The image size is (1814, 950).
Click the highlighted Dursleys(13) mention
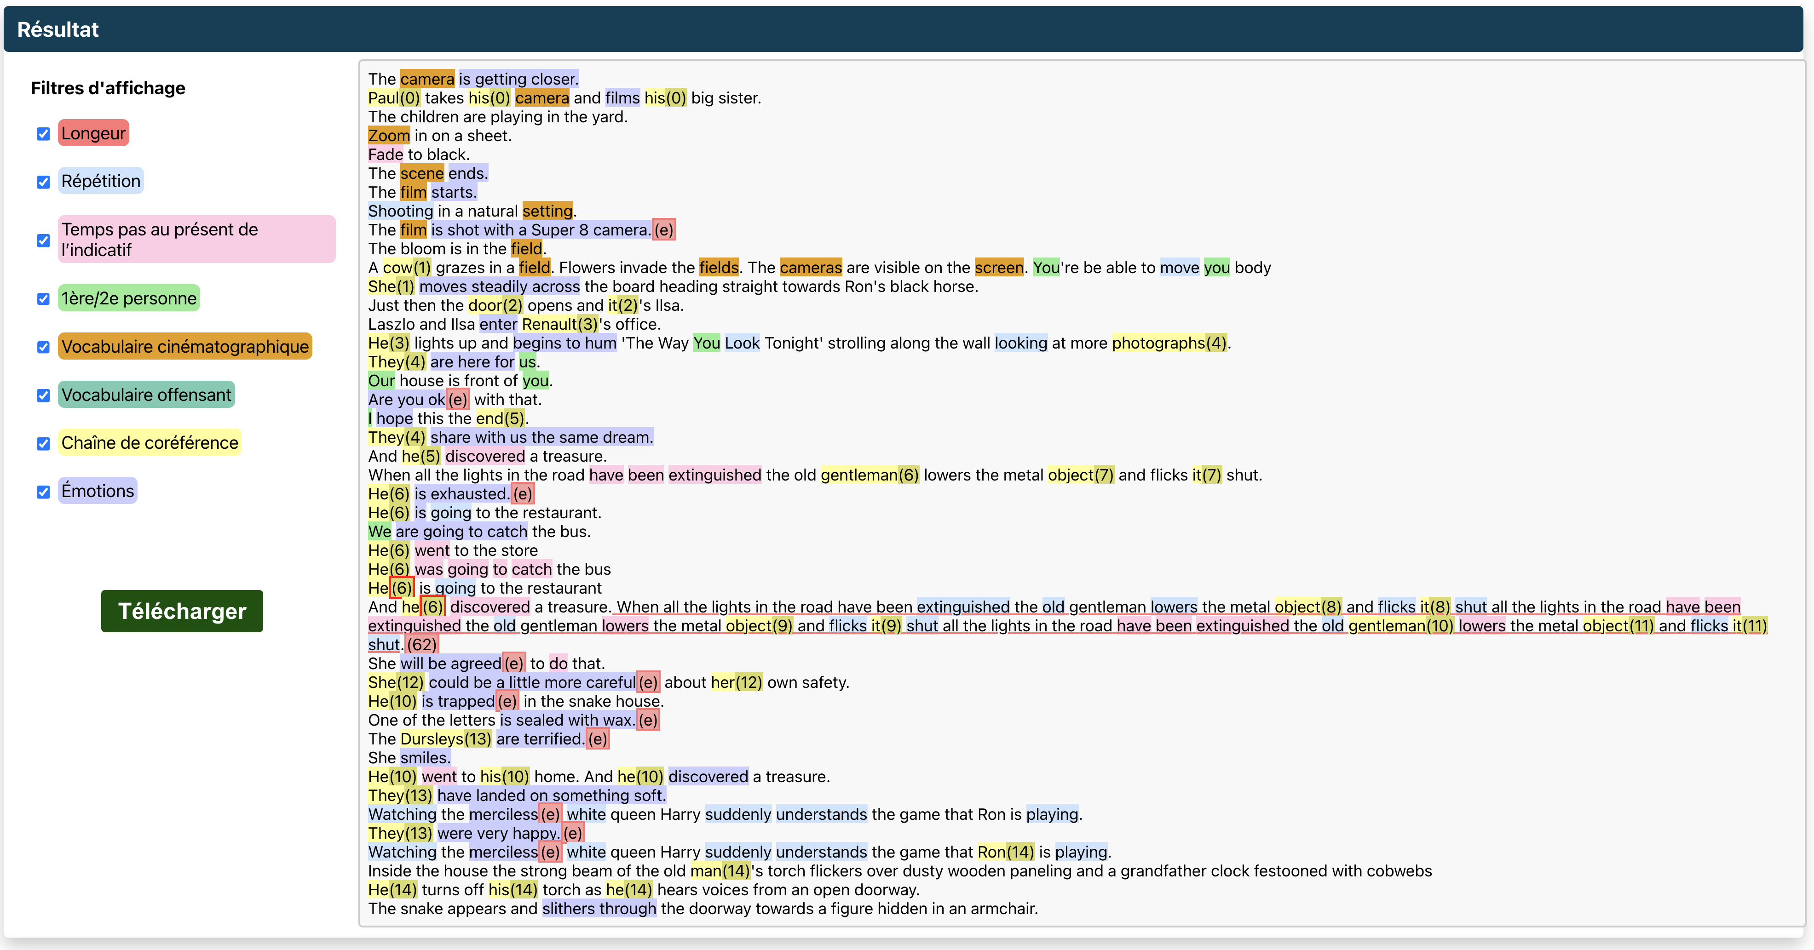(x=445, y=739)
